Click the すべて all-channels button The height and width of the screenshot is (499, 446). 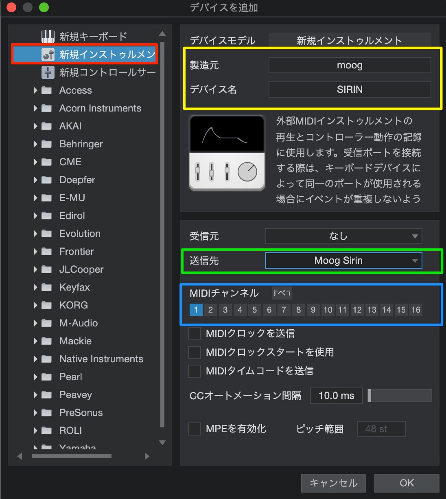coord(282,293)
